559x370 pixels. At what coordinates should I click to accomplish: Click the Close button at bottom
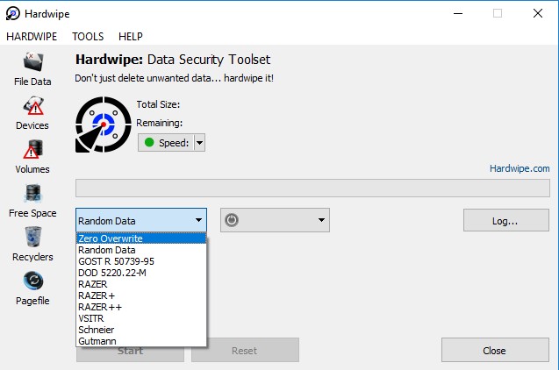[495, 351]
